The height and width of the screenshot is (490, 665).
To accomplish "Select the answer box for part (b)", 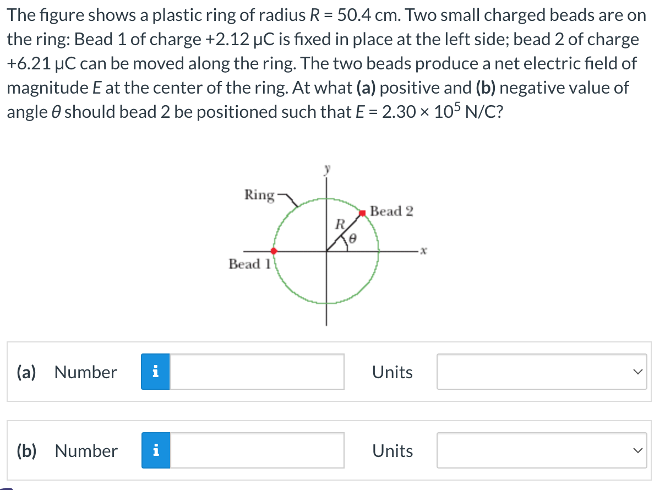I will (x=256, y=451).
